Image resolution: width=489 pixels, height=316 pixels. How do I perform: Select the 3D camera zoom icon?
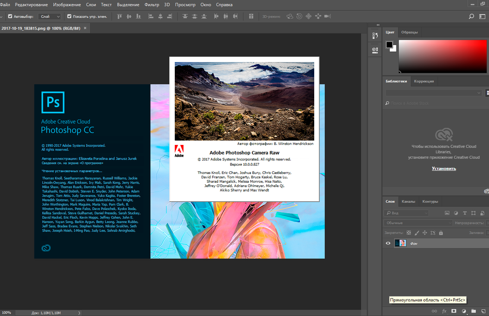point(328,16)
